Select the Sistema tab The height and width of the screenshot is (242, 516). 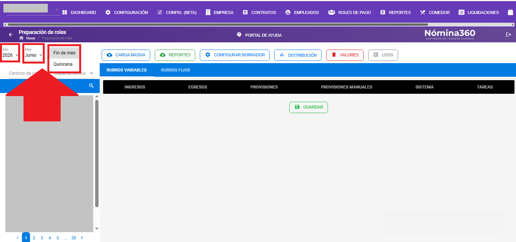coord(424,87)
